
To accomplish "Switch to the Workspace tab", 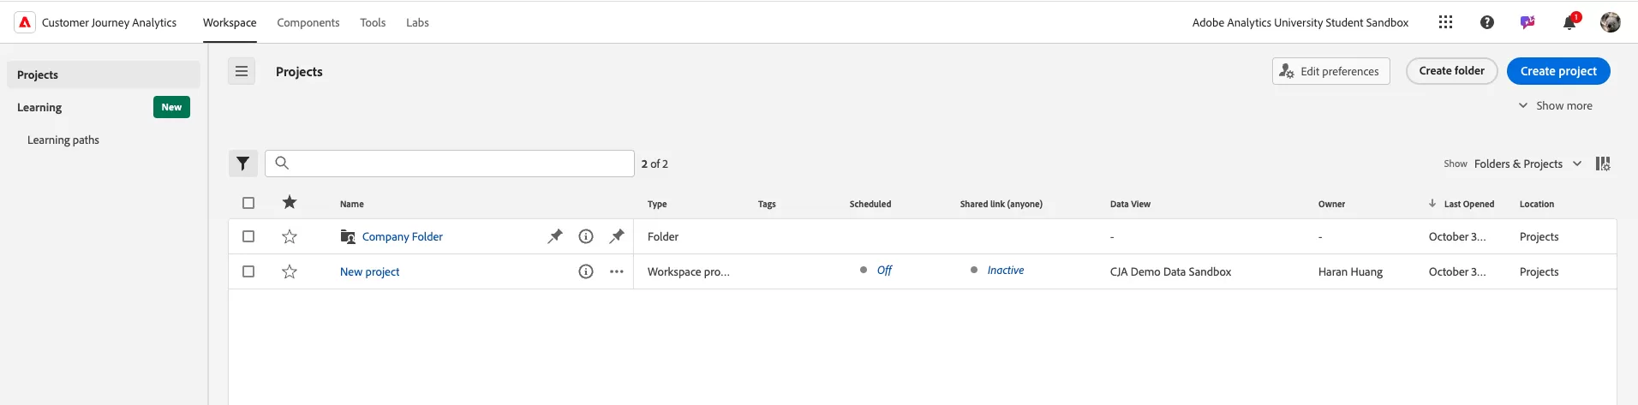I will click(230, 22).
